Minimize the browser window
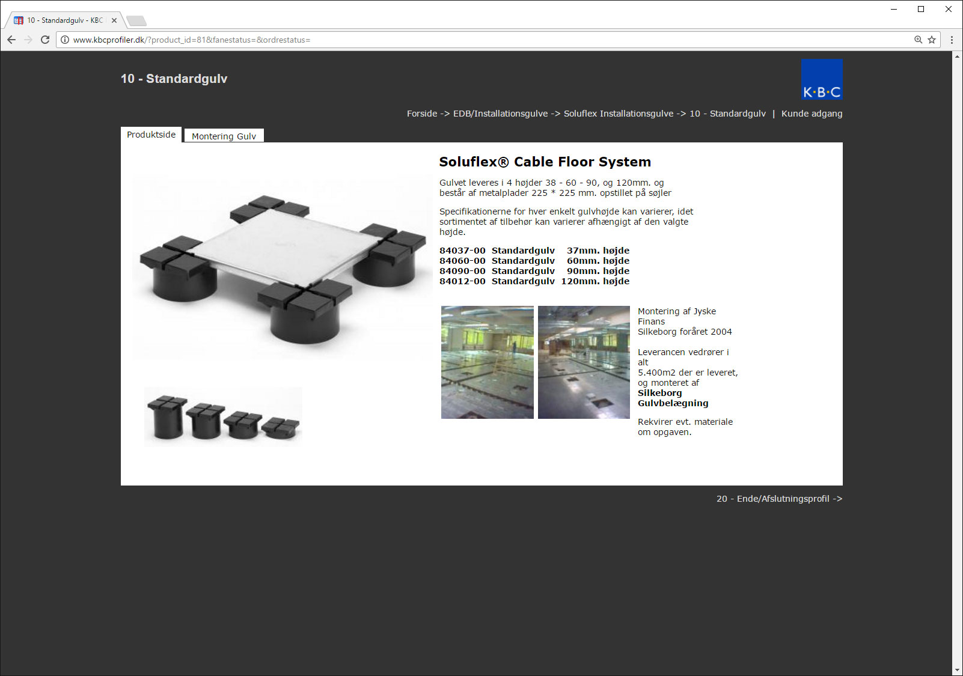 click(x=894, y=9)
